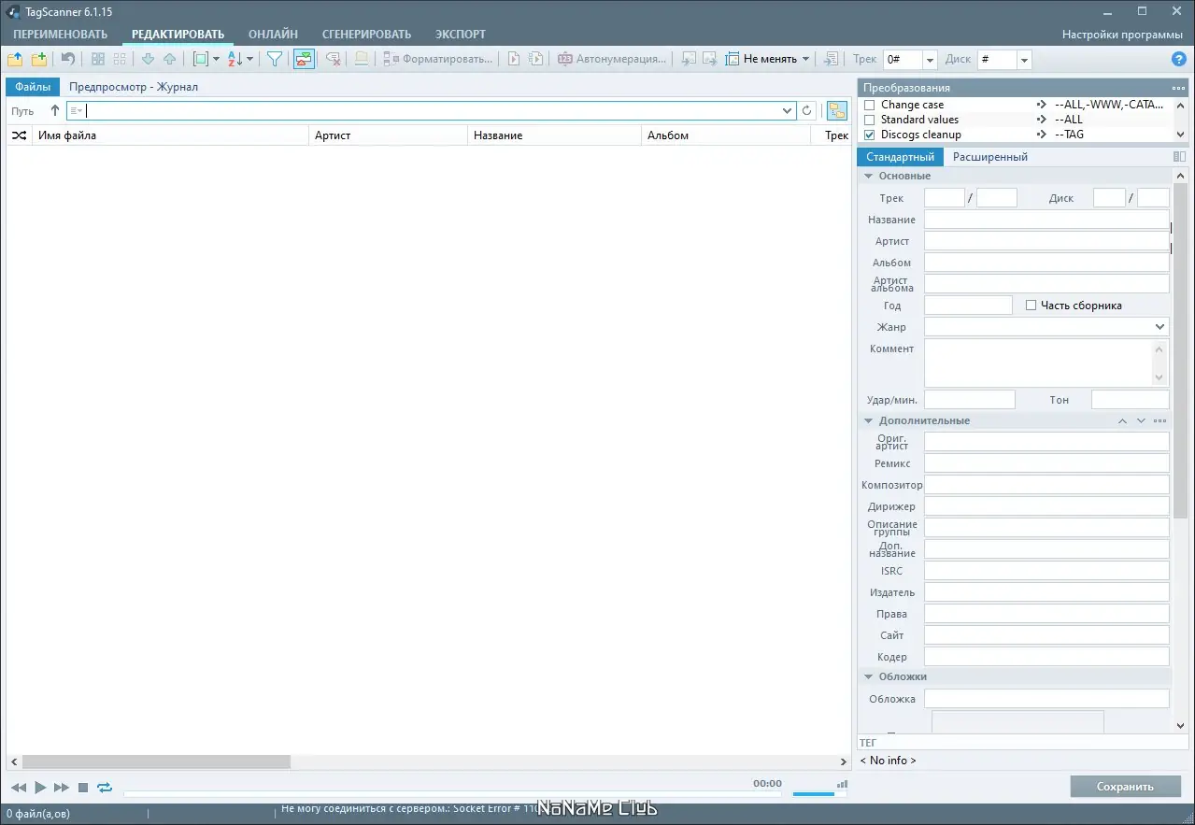
Task: Click the refresh icon next to path field
Action: [x=806, y=110]
